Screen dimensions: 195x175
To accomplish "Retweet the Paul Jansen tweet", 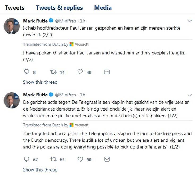I will tap(53, 72).
